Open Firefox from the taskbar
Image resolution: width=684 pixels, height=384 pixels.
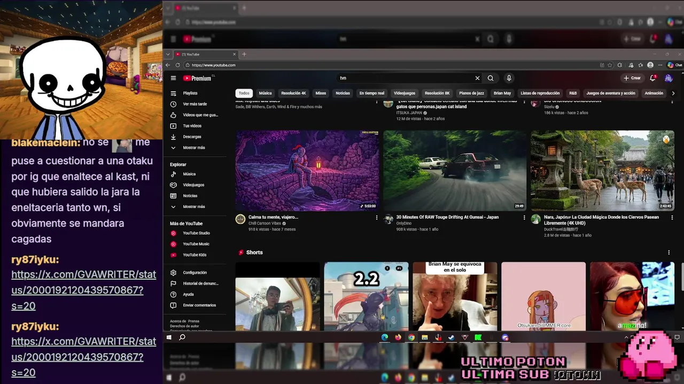point(398,337)
